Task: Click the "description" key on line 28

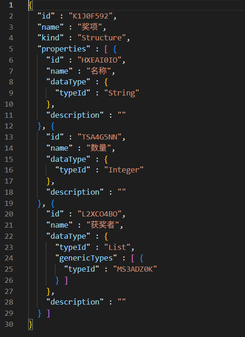Action: [x=75, y=302]
